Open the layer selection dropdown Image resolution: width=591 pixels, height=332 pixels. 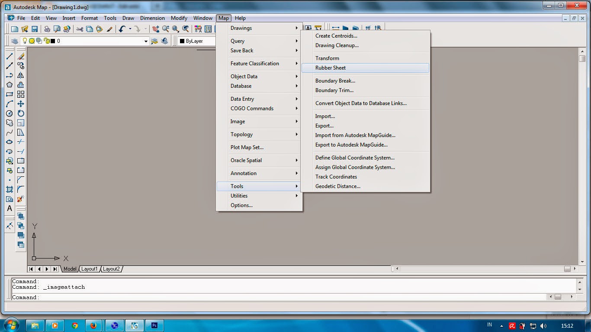pyautogui.click(x=146, y=41)
